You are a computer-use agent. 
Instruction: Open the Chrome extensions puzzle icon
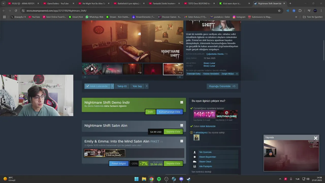pyautogui.click(x=300, y=11)
